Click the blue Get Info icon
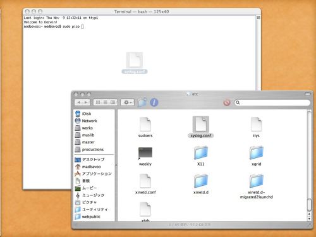This screenshot has height=237, width=316. pyautogui.click(x=154, y=102)
